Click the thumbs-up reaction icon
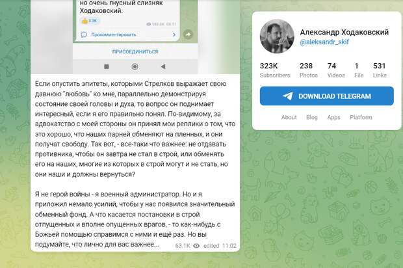 click(84, 21)
